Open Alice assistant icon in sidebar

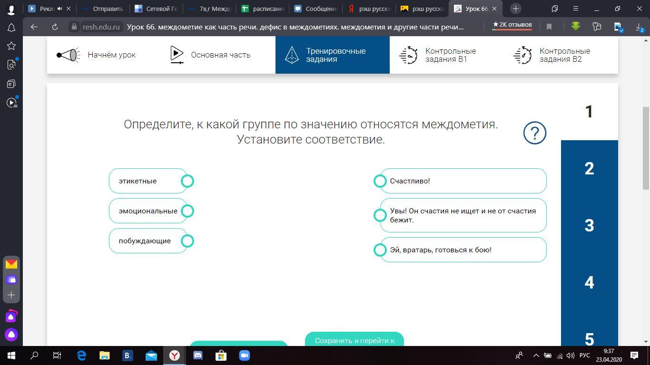click(11, 335)
